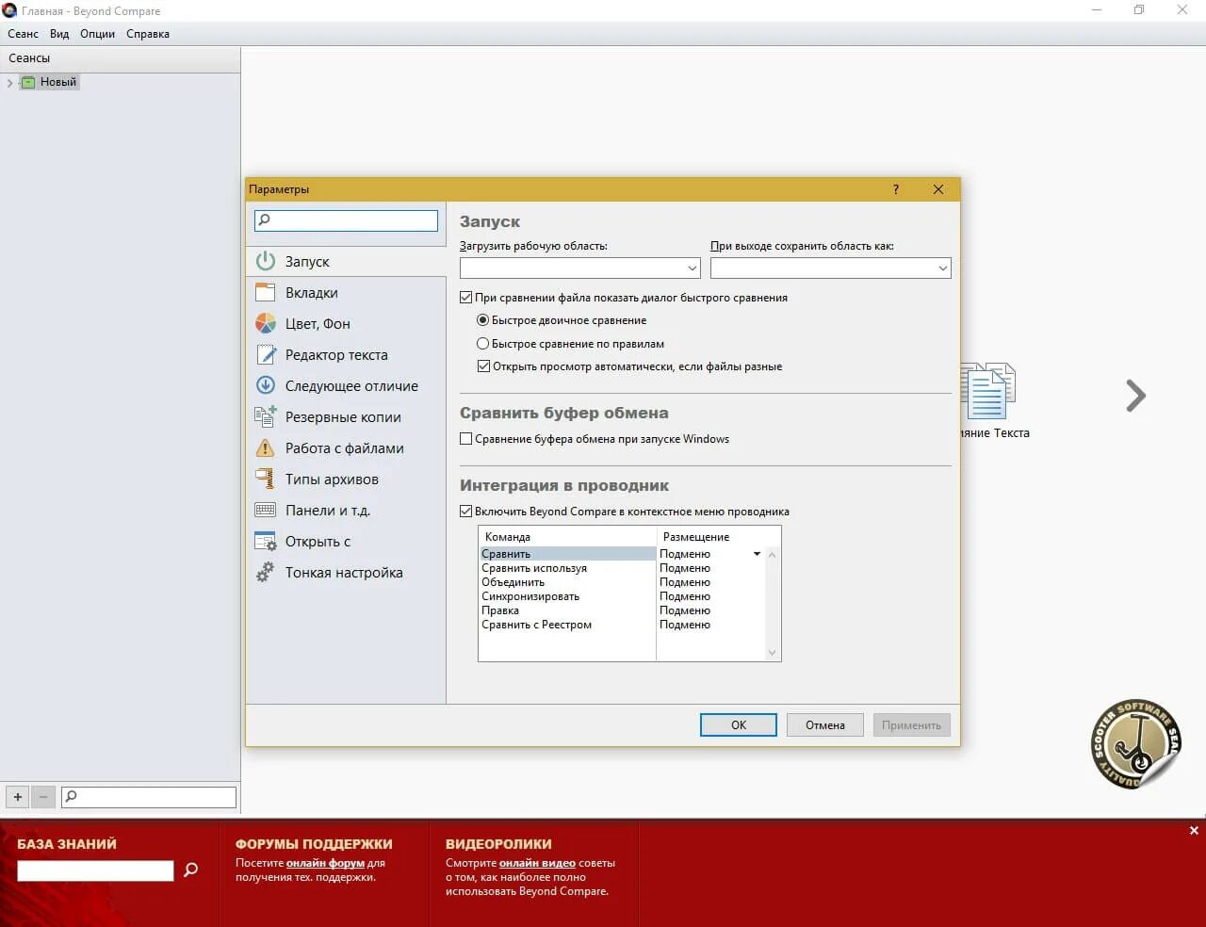Click Подменю value for Сравнить с Реестром row

coord(685,625)
